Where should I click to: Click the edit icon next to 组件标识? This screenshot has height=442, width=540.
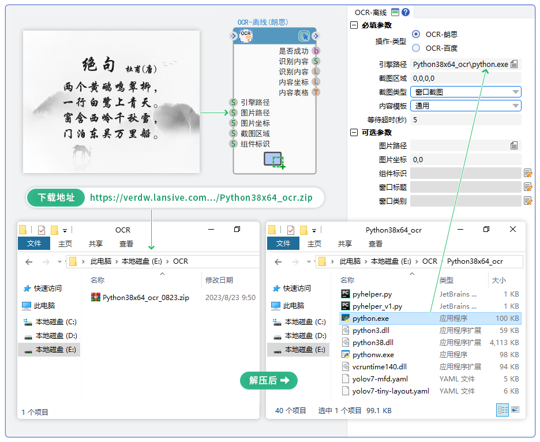pyautogui.click(x=527, y=173)
